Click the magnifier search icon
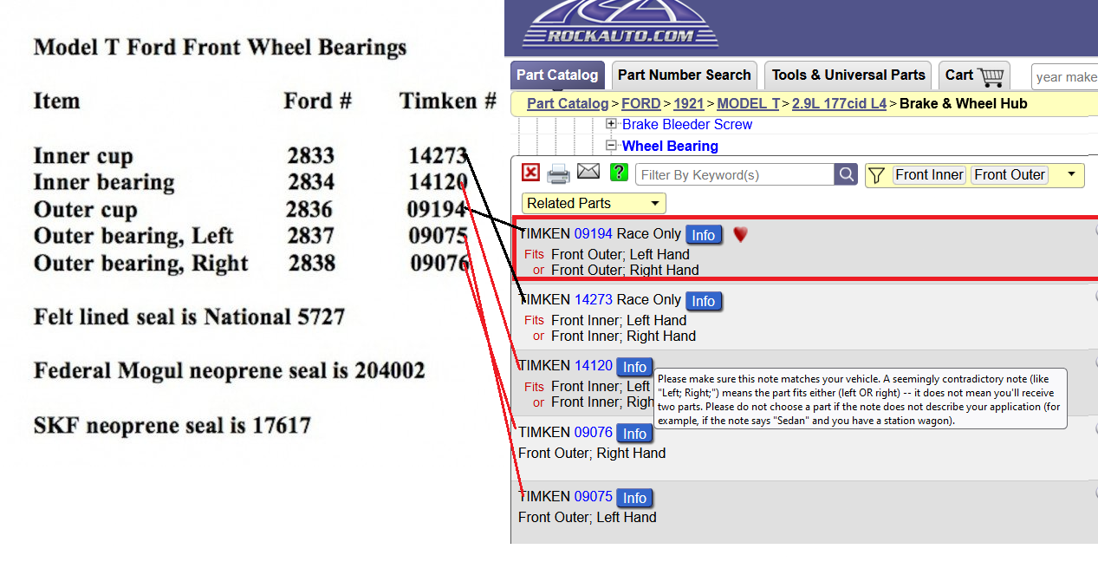This screenshot has width=1098, height=562. click(x=846, y=174)
